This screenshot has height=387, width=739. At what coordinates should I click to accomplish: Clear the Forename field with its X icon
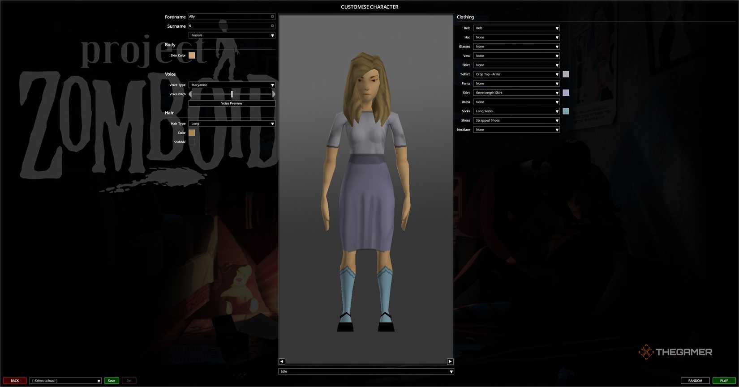click(272, 17)
